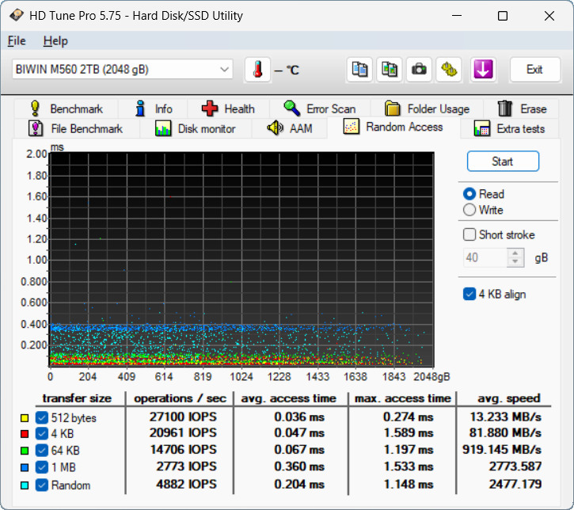
Task: Open options using the gears icon
Action: pyautogui.click(x=449, y=69)
